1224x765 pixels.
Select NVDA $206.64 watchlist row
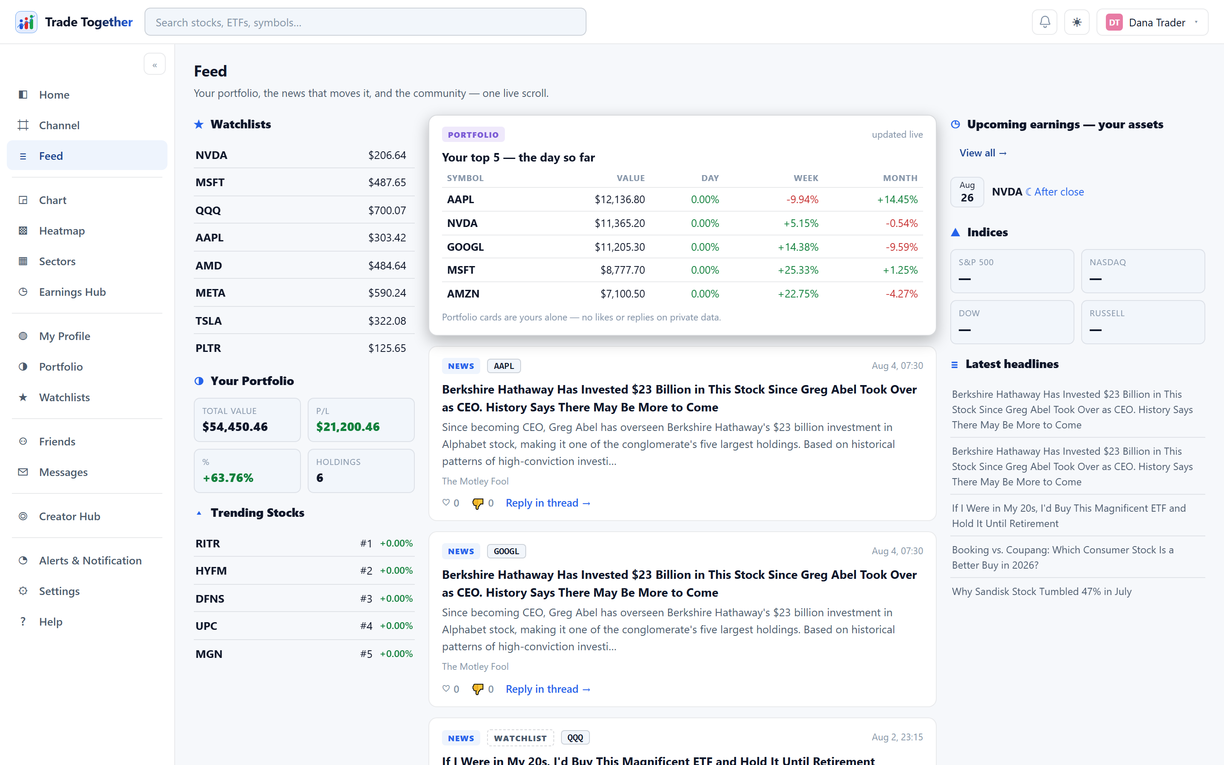point(304,155)
